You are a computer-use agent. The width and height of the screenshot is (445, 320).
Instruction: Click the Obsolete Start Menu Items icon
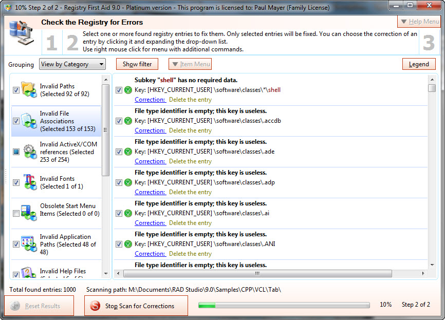(29, 213)
